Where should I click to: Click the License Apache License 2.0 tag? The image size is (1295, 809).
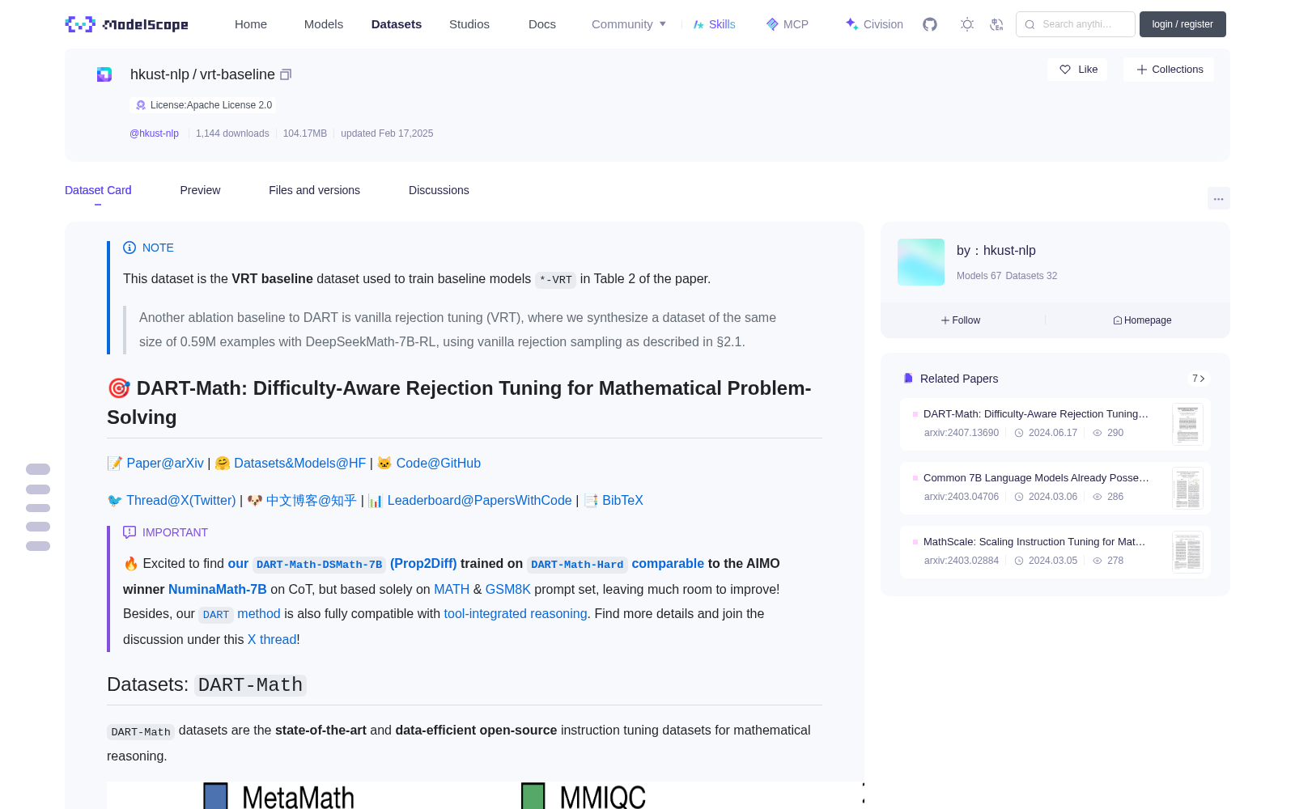pos(203,105)
